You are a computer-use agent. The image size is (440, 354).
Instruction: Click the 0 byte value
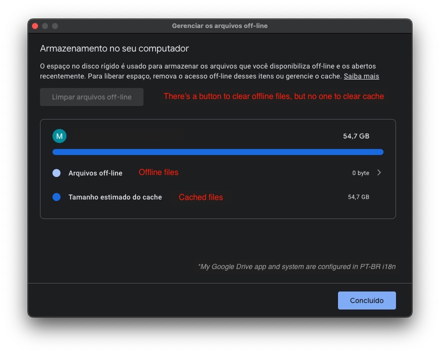(360, 173)
